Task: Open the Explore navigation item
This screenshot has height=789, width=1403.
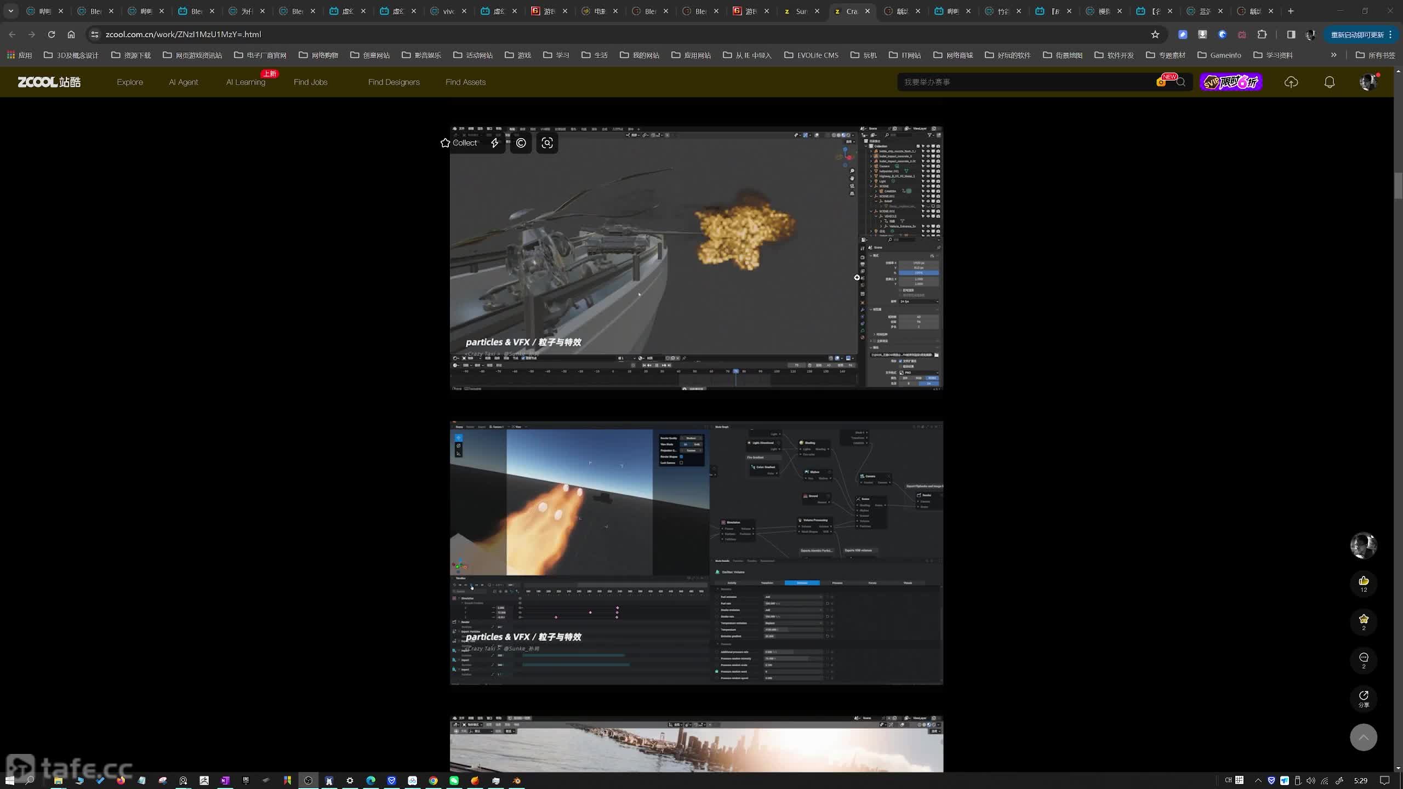Action: click(130, 82)
